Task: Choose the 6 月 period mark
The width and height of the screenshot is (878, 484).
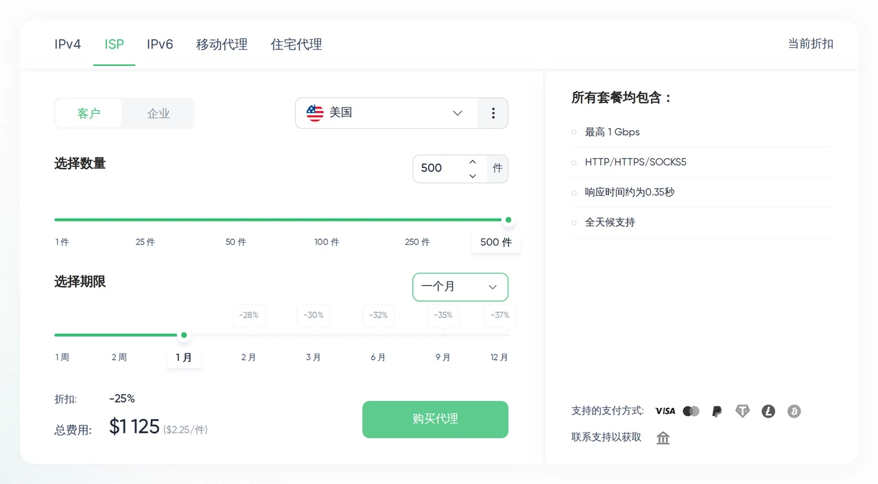Action: (378, 357)
